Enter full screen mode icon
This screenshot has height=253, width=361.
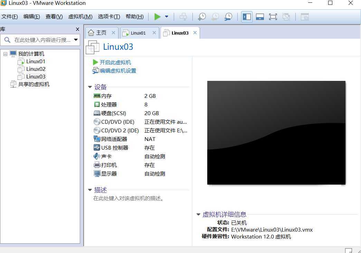(273, 17)
